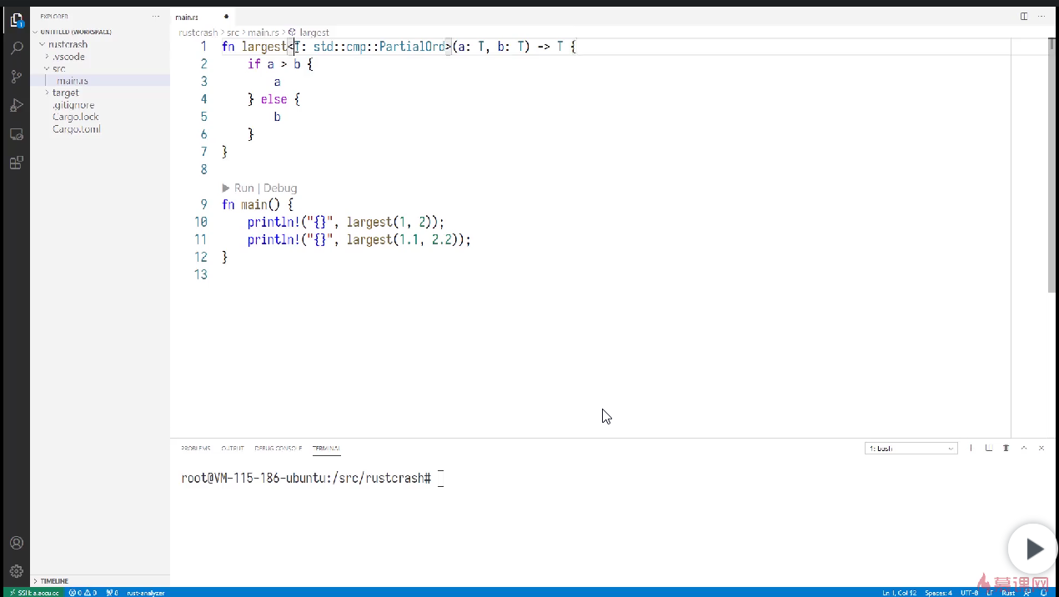Viewport: 1059px width, 597px height.
Task: Click the SSH remote indicator in status bar
Action: [x=33, y=592]
